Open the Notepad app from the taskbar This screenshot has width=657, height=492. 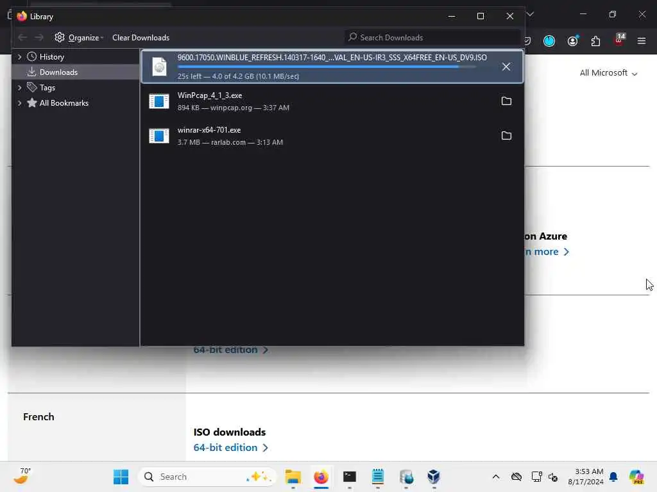point(378,477)
